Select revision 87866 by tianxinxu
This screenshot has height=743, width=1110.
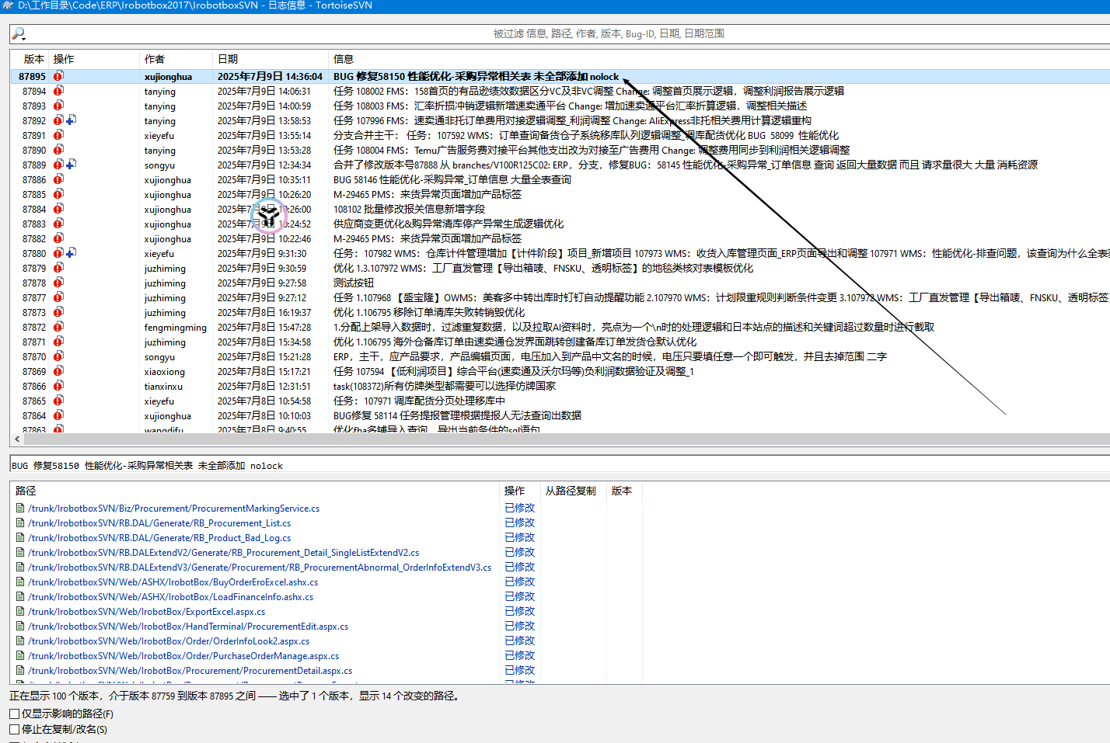[x=560, y=386]
